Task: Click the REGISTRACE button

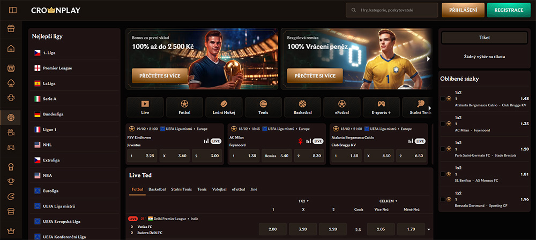Action: pos(509,10)
